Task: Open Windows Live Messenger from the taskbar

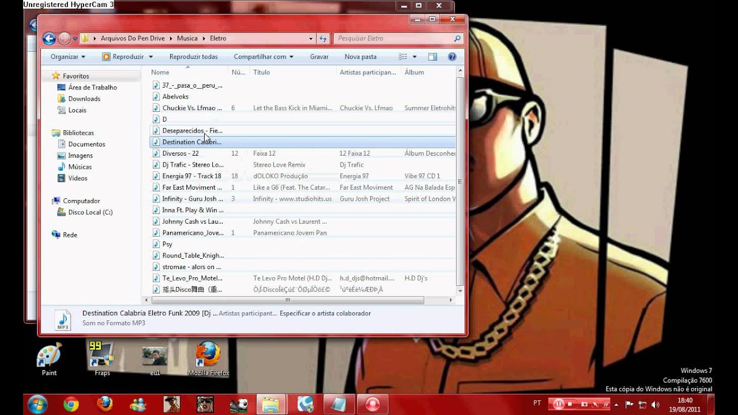Action: coord(138,405)
